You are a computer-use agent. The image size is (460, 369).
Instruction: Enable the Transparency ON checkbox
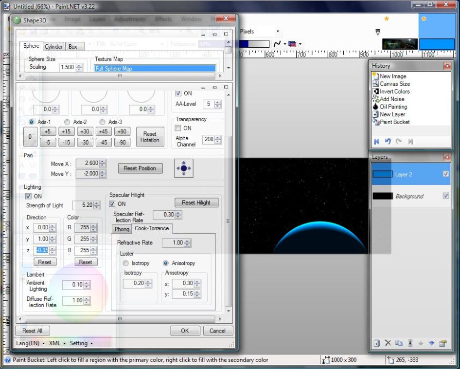(178, 128)
